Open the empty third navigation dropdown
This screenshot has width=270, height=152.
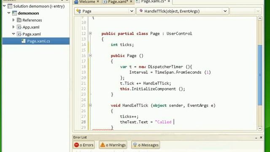click(246, 11)
